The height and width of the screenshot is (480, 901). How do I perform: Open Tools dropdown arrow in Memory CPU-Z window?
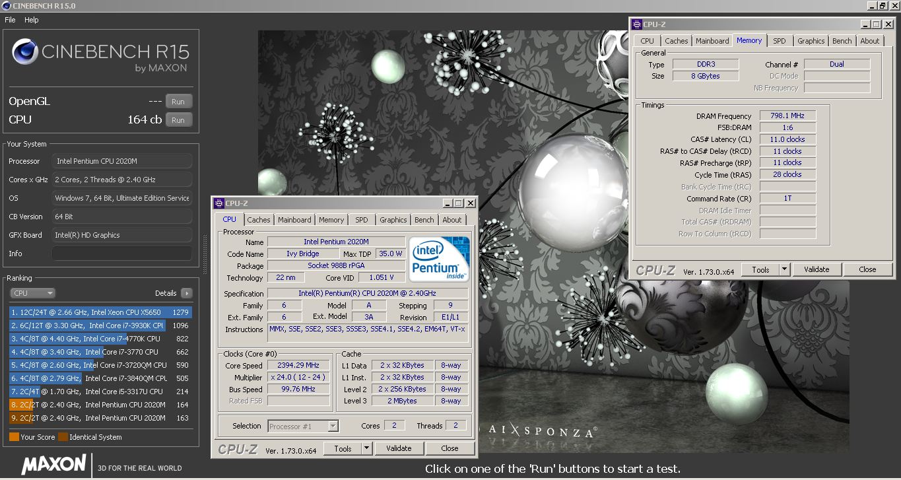(785, 269)
